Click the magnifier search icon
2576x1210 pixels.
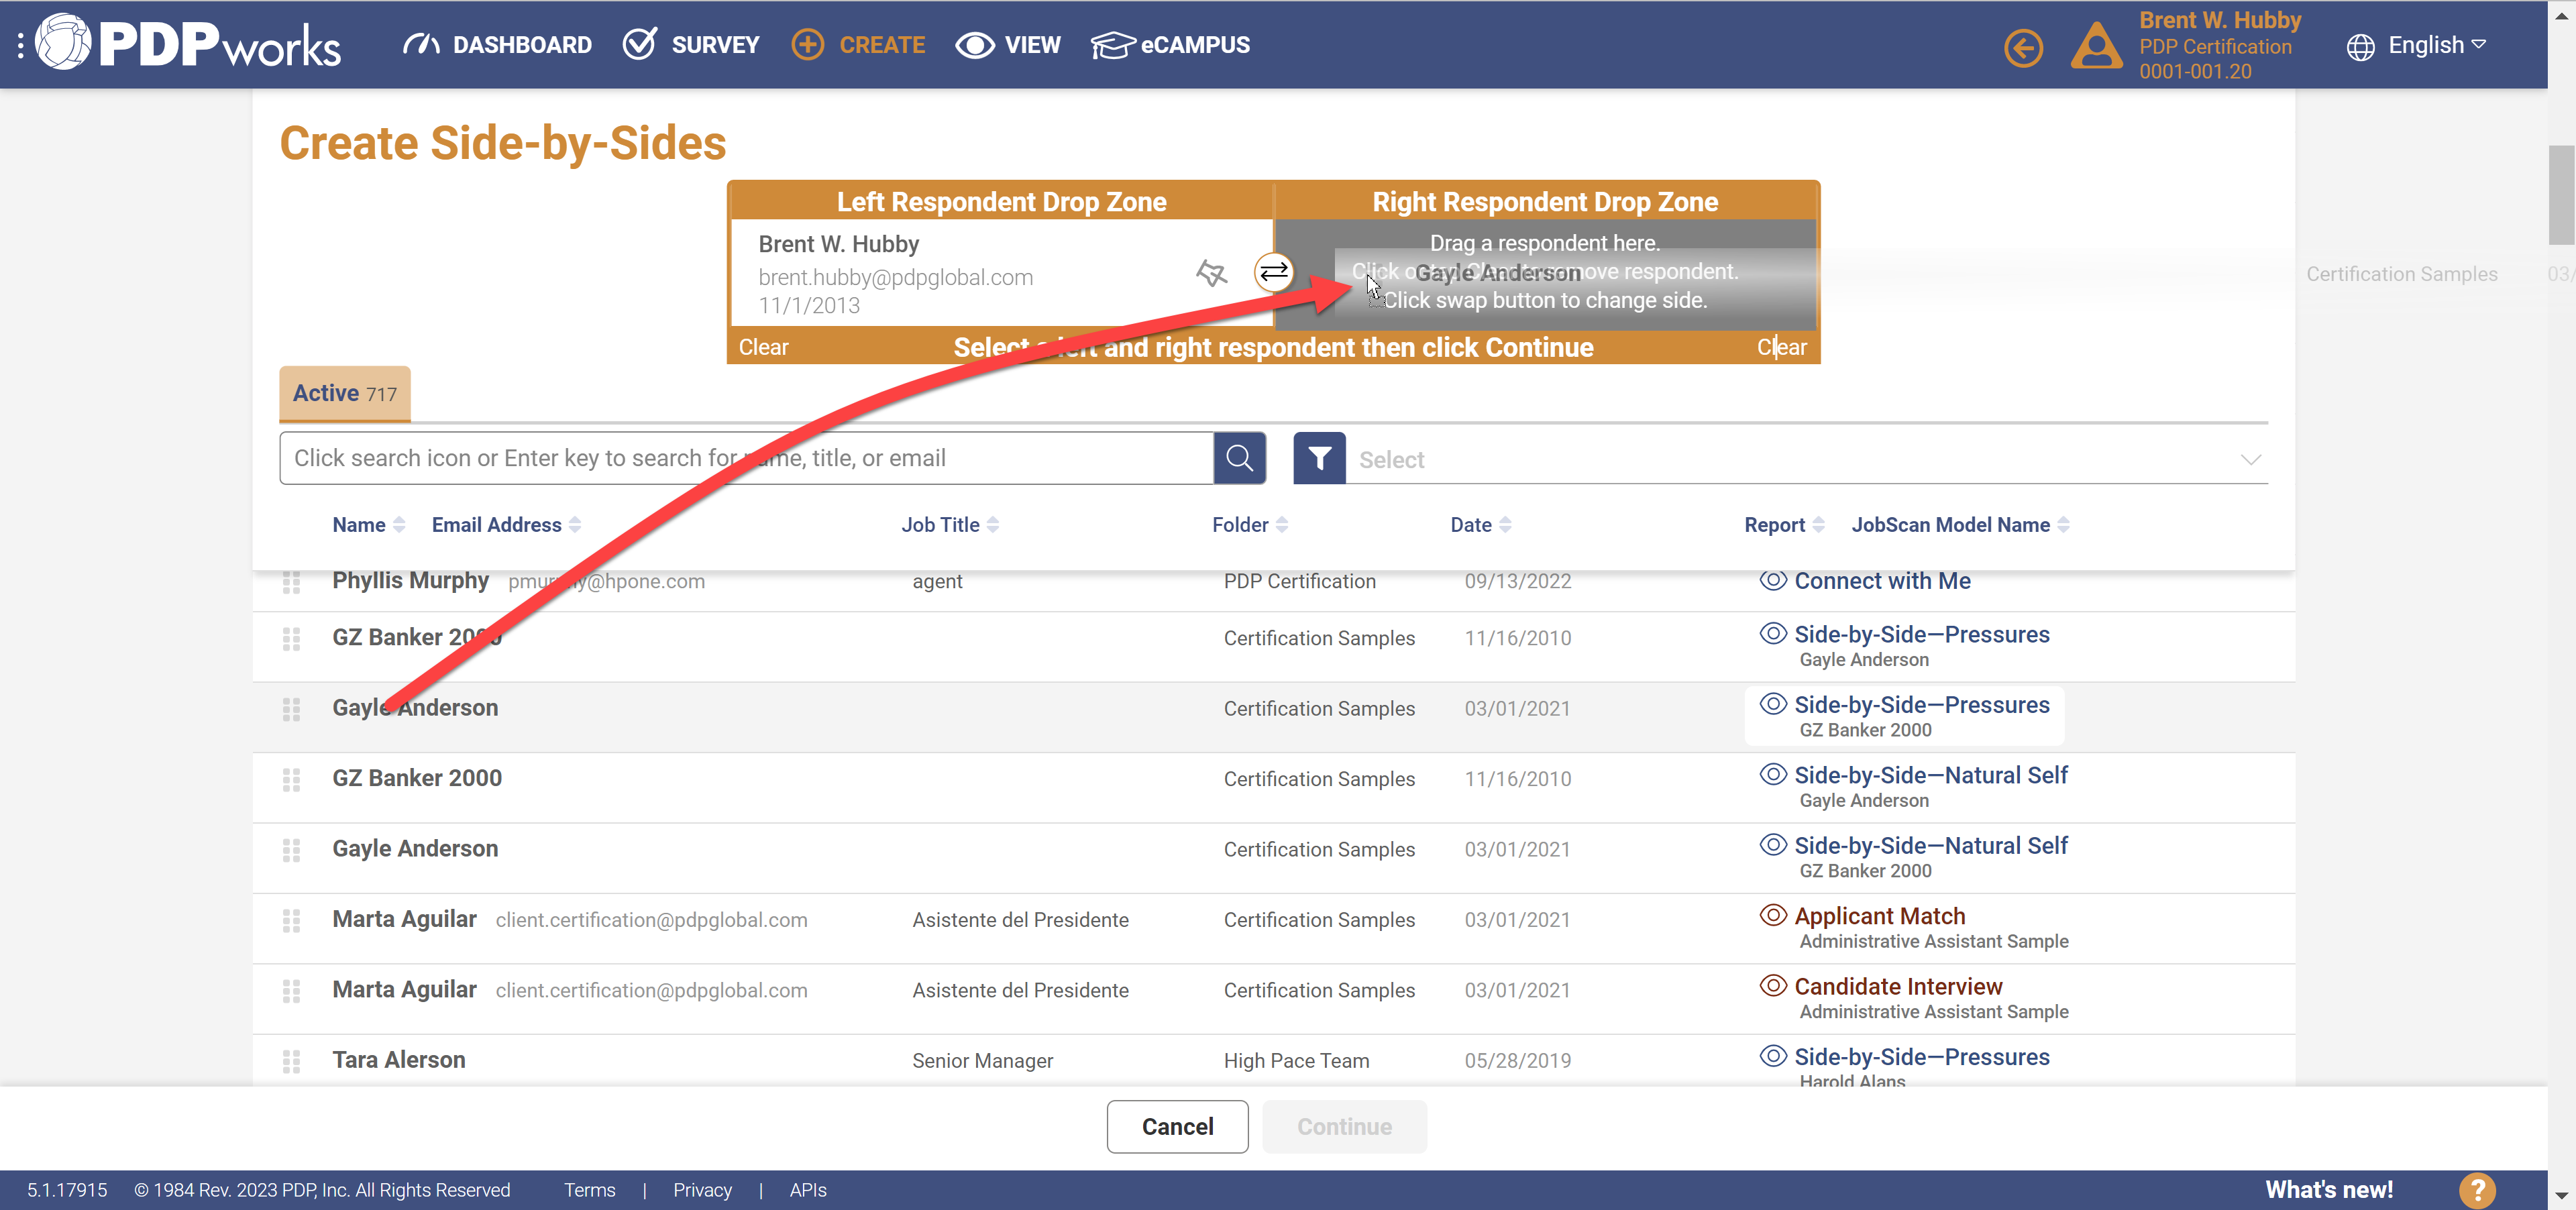click(1239, 458)
